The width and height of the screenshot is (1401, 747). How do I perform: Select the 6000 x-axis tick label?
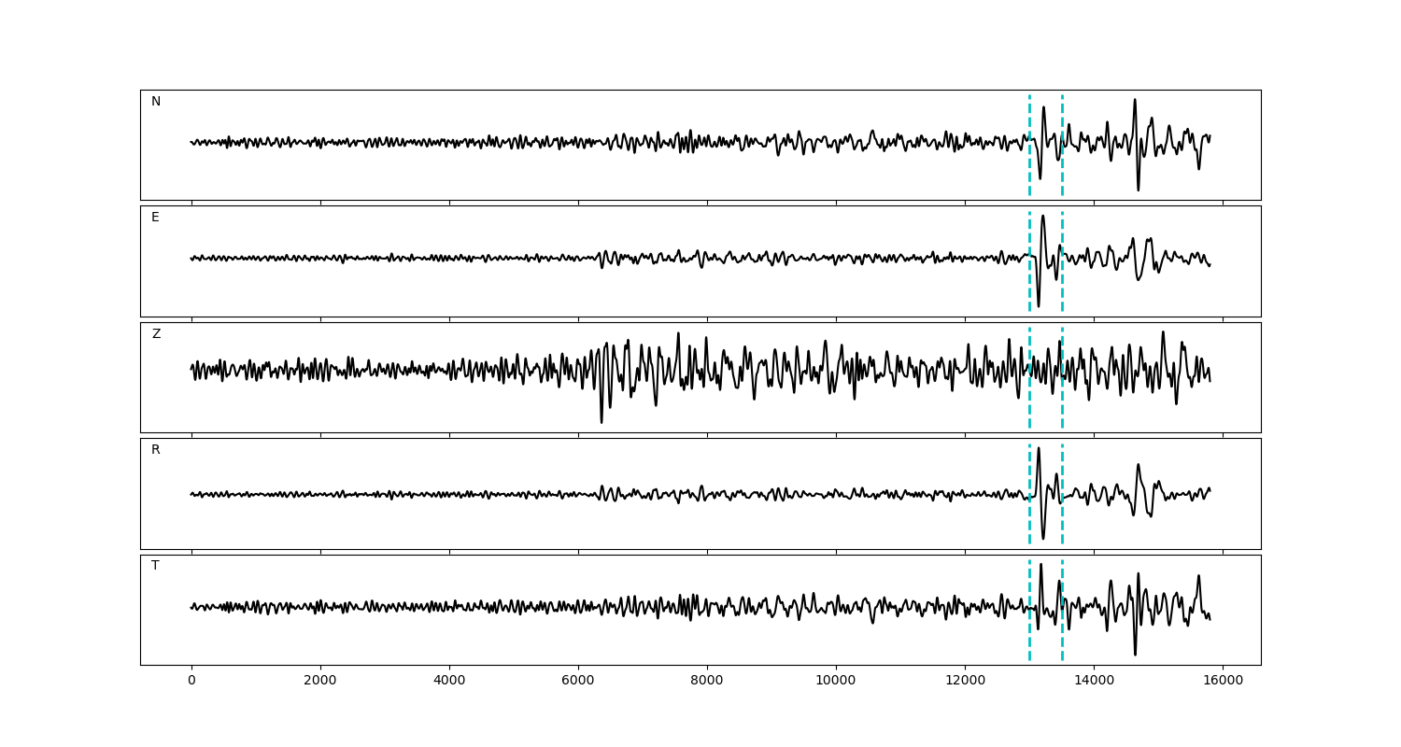point(578,681)
